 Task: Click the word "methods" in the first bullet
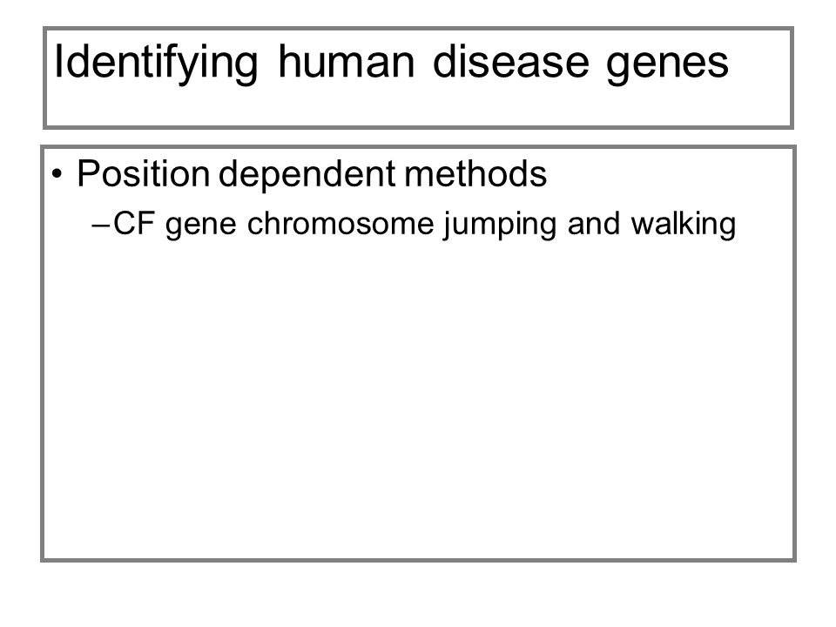475,172
